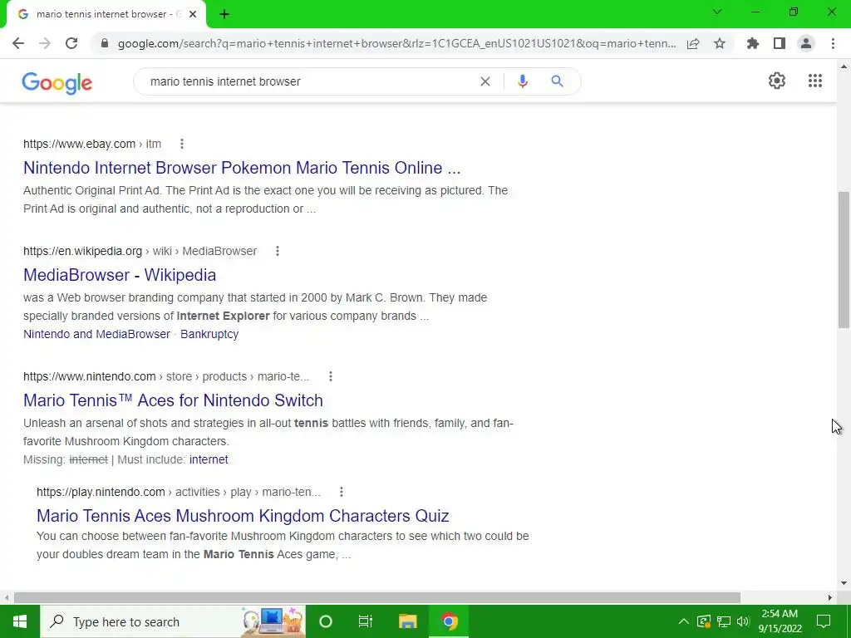Close the mario tennis search tab

pos(193,14)
